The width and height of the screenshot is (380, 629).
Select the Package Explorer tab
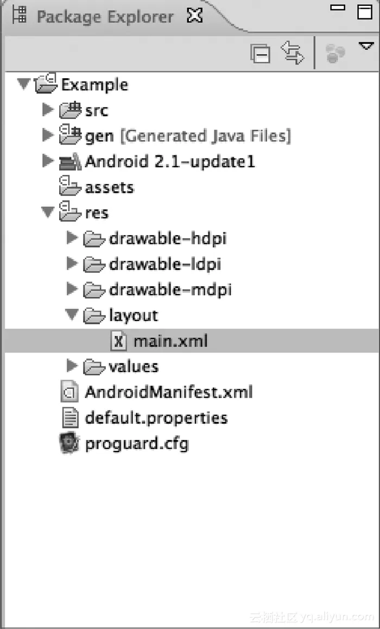pos(105,16)
